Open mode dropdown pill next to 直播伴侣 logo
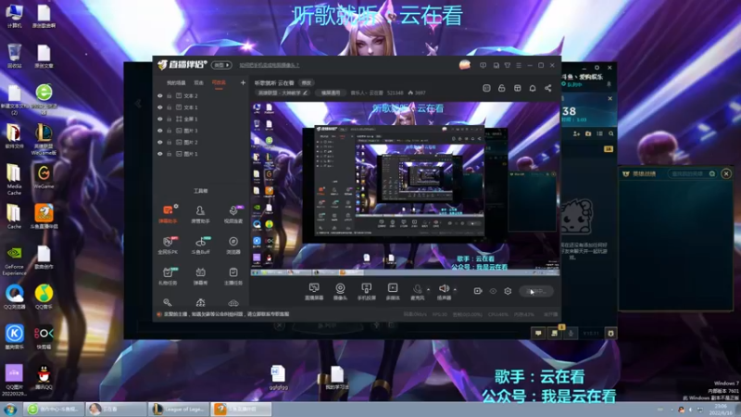The height and width of the screenshot is (417, 741). point(221,65)
